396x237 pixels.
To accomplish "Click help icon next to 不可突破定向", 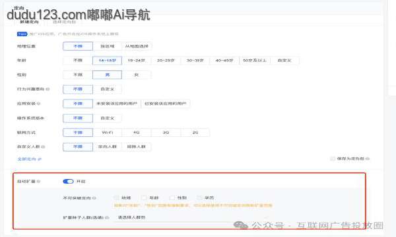I will click(x=94, y=198).
